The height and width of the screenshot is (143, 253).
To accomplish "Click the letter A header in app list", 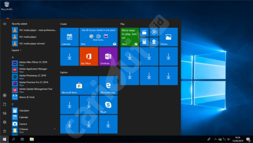I will click(x=13, y=57).
